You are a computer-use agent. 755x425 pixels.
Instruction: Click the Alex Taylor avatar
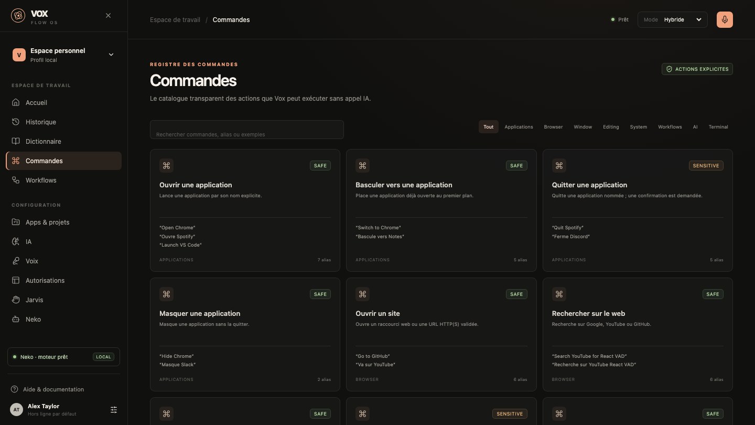click(x=17, y=410)
